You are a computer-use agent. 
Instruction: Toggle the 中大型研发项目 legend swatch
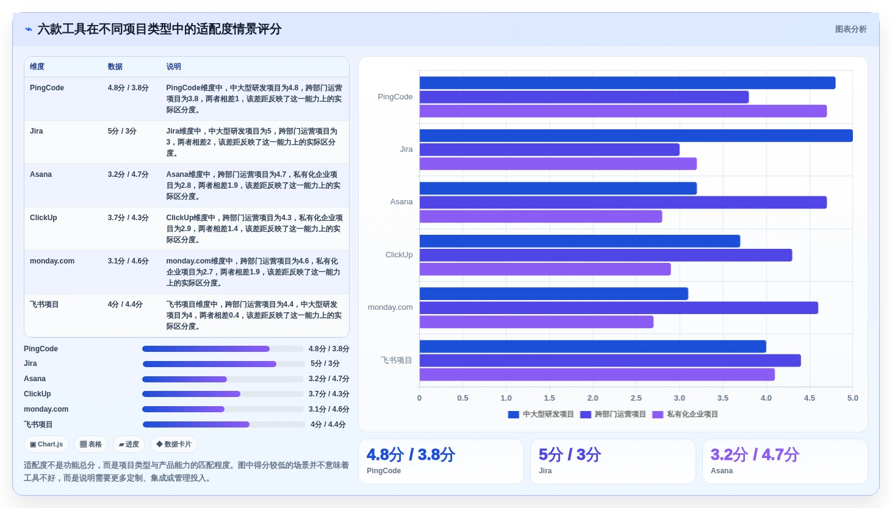tap(514, 415)
